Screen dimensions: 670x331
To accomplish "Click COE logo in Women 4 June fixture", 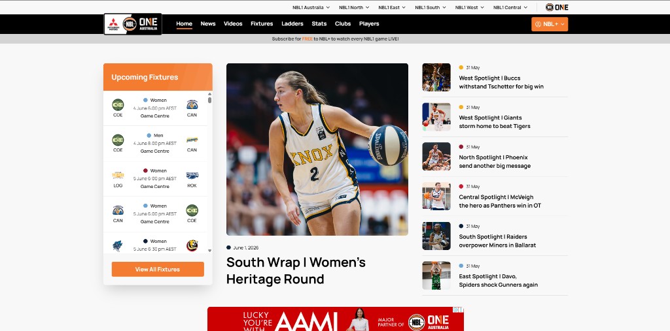I will 118,104.
